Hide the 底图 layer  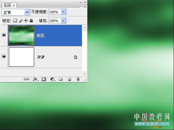[x=4, y=35]
